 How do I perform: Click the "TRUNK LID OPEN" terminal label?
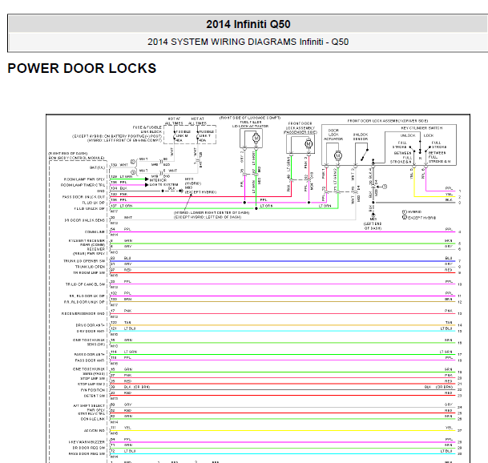click(x=90, y=267)
